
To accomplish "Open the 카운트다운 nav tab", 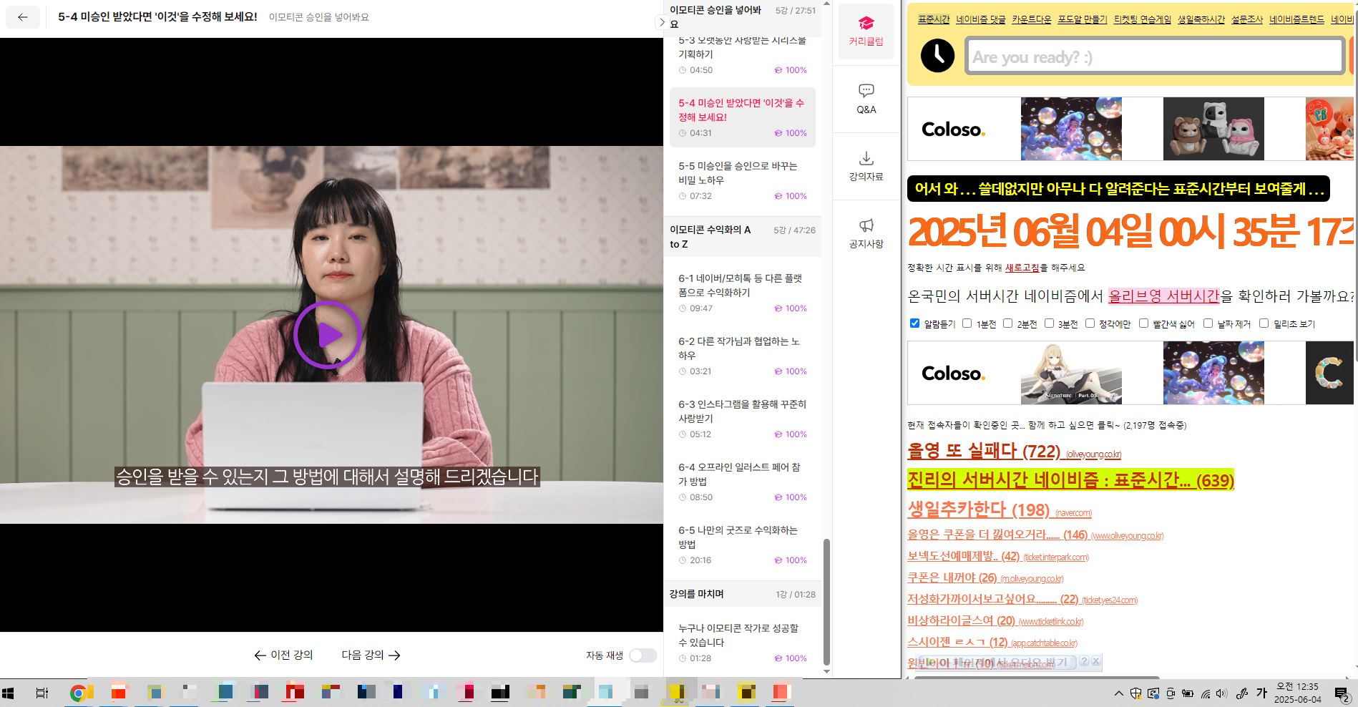I will 1031,19.
